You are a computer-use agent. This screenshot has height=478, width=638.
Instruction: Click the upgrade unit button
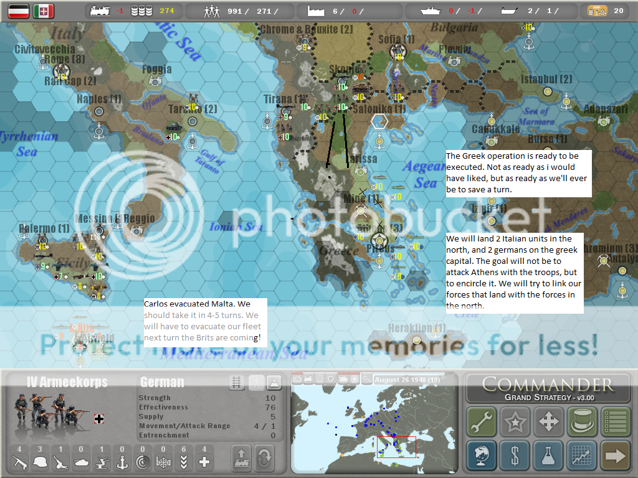pos(242,459)
